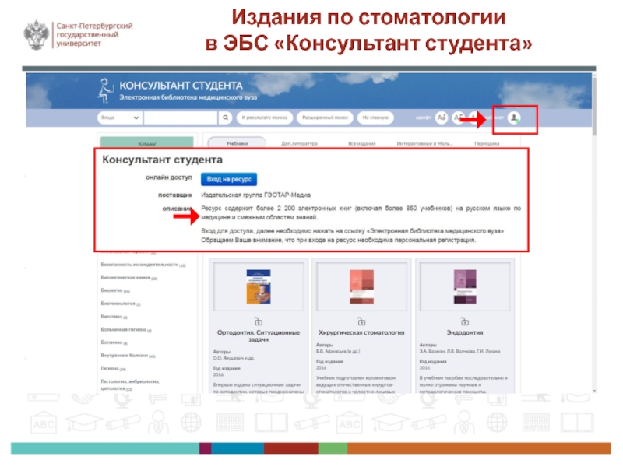Open the Эндодонтия book cover thumbnail
623x467 pixels.
[464, 286]
